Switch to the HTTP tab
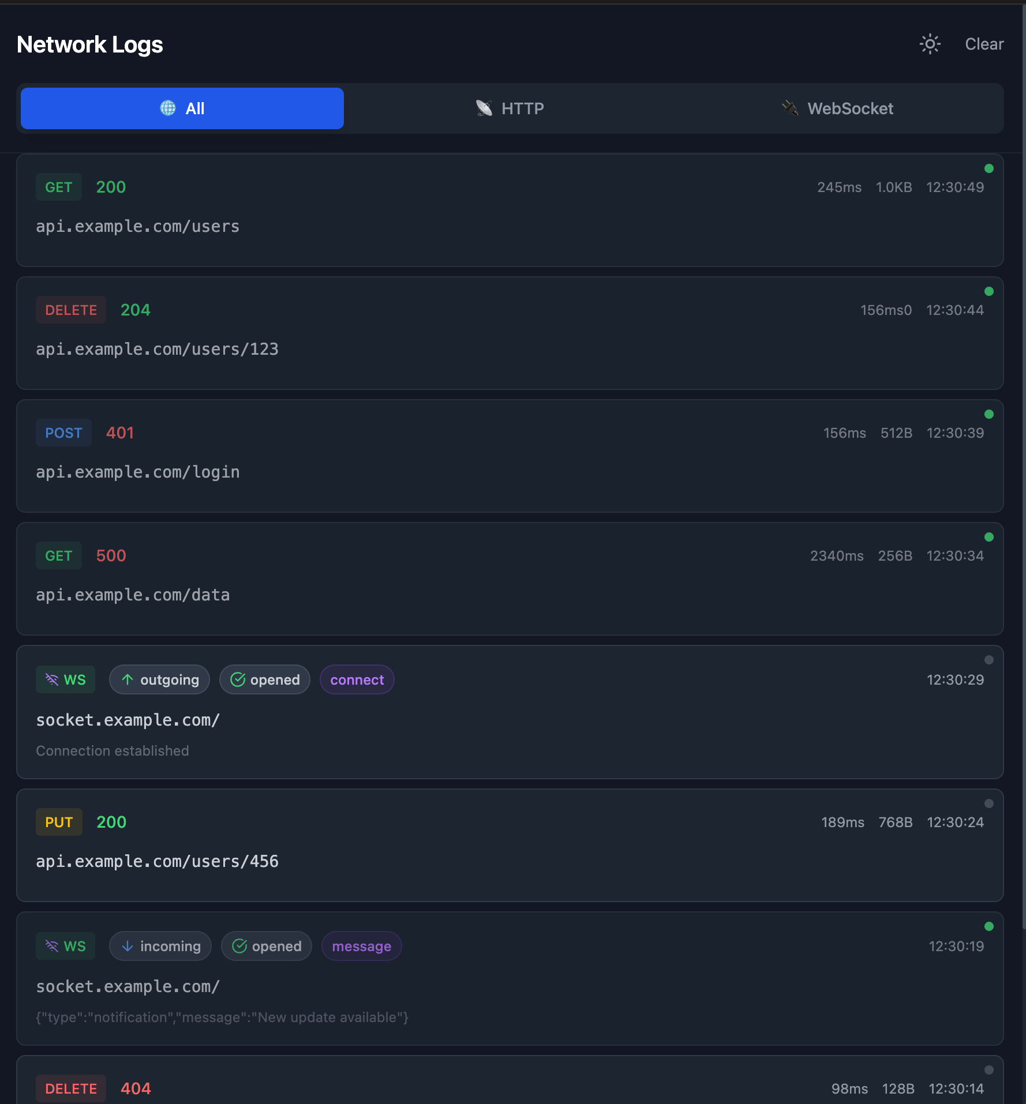1026x1104 pixels. 510,108
